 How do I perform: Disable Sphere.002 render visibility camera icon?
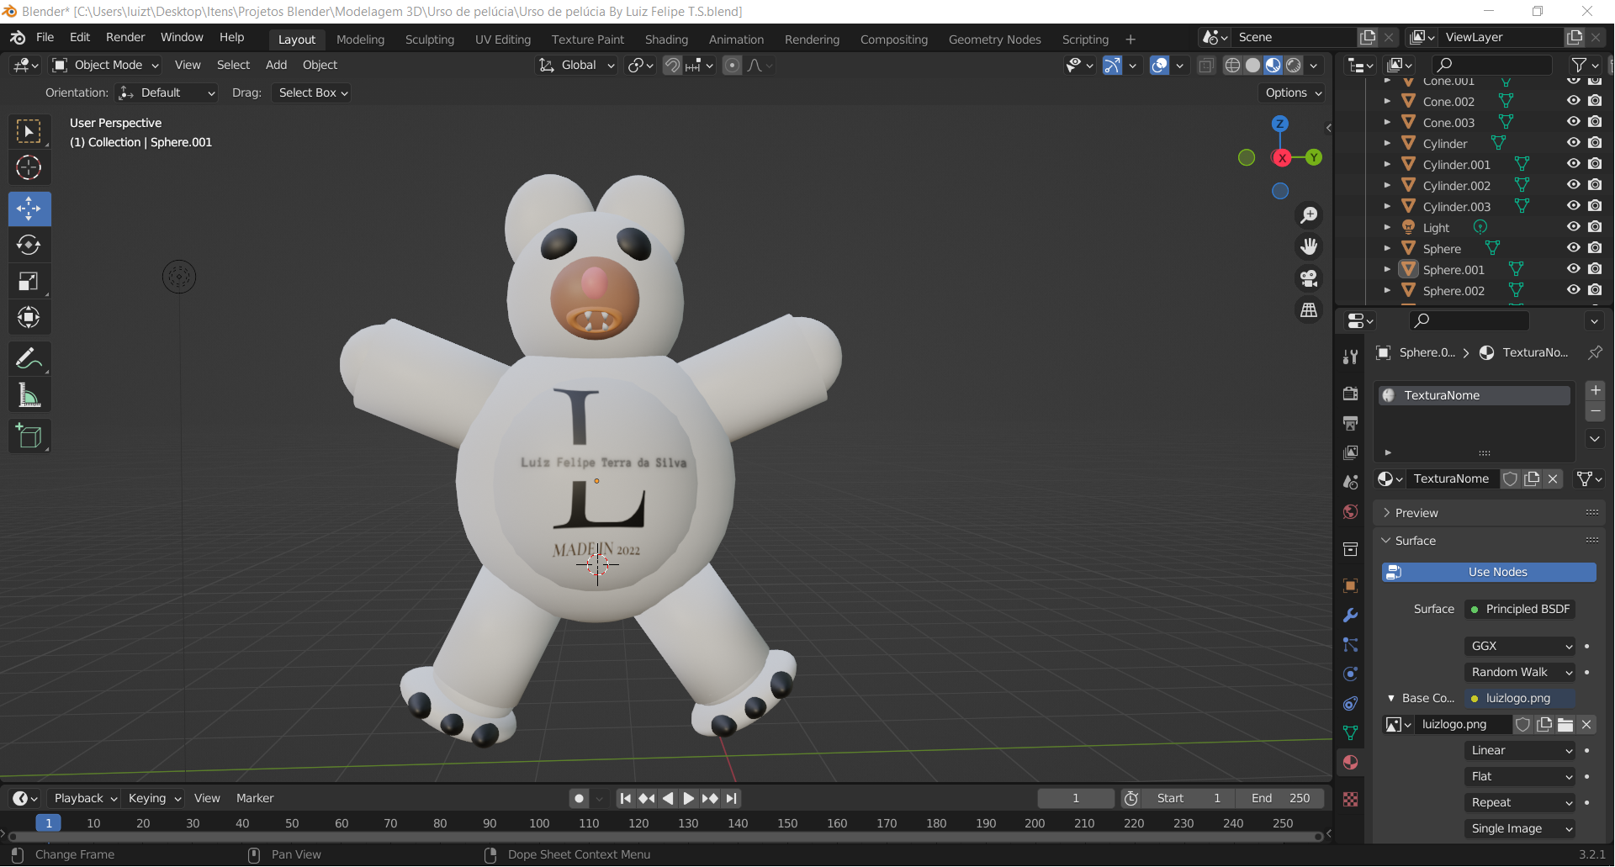tap(1595, 290)
